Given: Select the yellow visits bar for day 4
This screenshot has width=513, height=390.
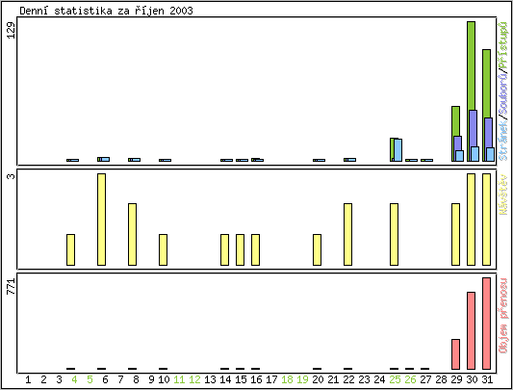Looking at the screenshot, I should [70, 249].
